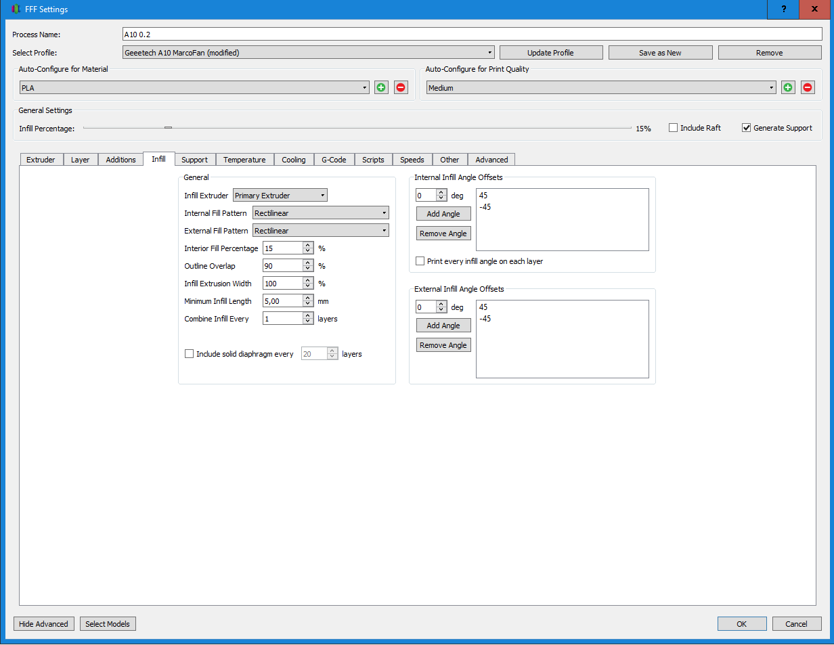The height and width of the screenshot is (645, 834).
Task: Open the Speeds tab
Action: (412, 160)
